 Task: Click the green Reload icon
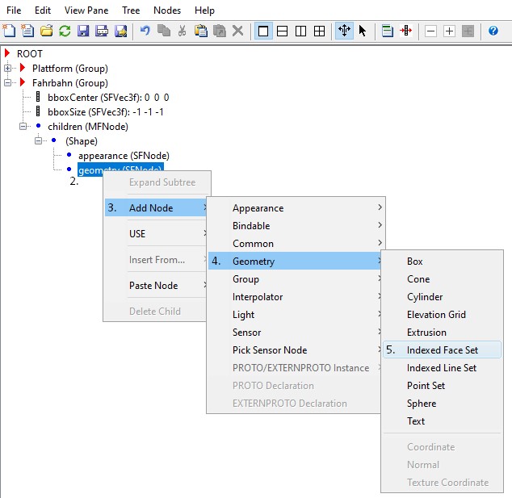65,31
